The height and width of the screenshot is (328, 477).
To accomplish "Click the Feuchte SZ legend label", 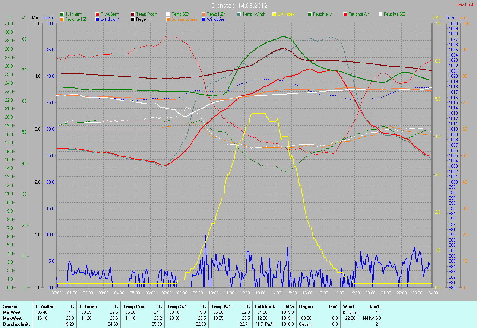I will coord(395,14).
